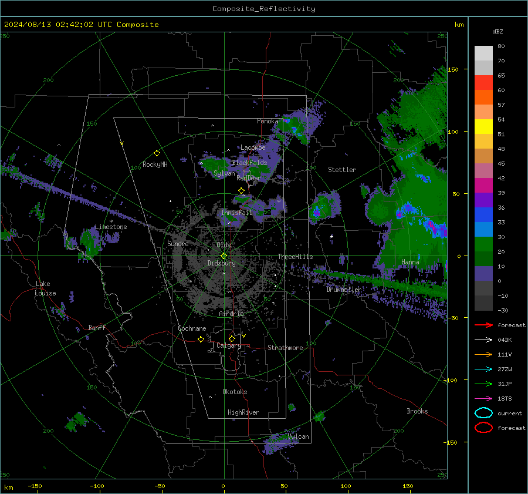Select the yellow 51-54 dBZ swatch
Viewport: 528px width, 494px height.
tap(483, 126)
